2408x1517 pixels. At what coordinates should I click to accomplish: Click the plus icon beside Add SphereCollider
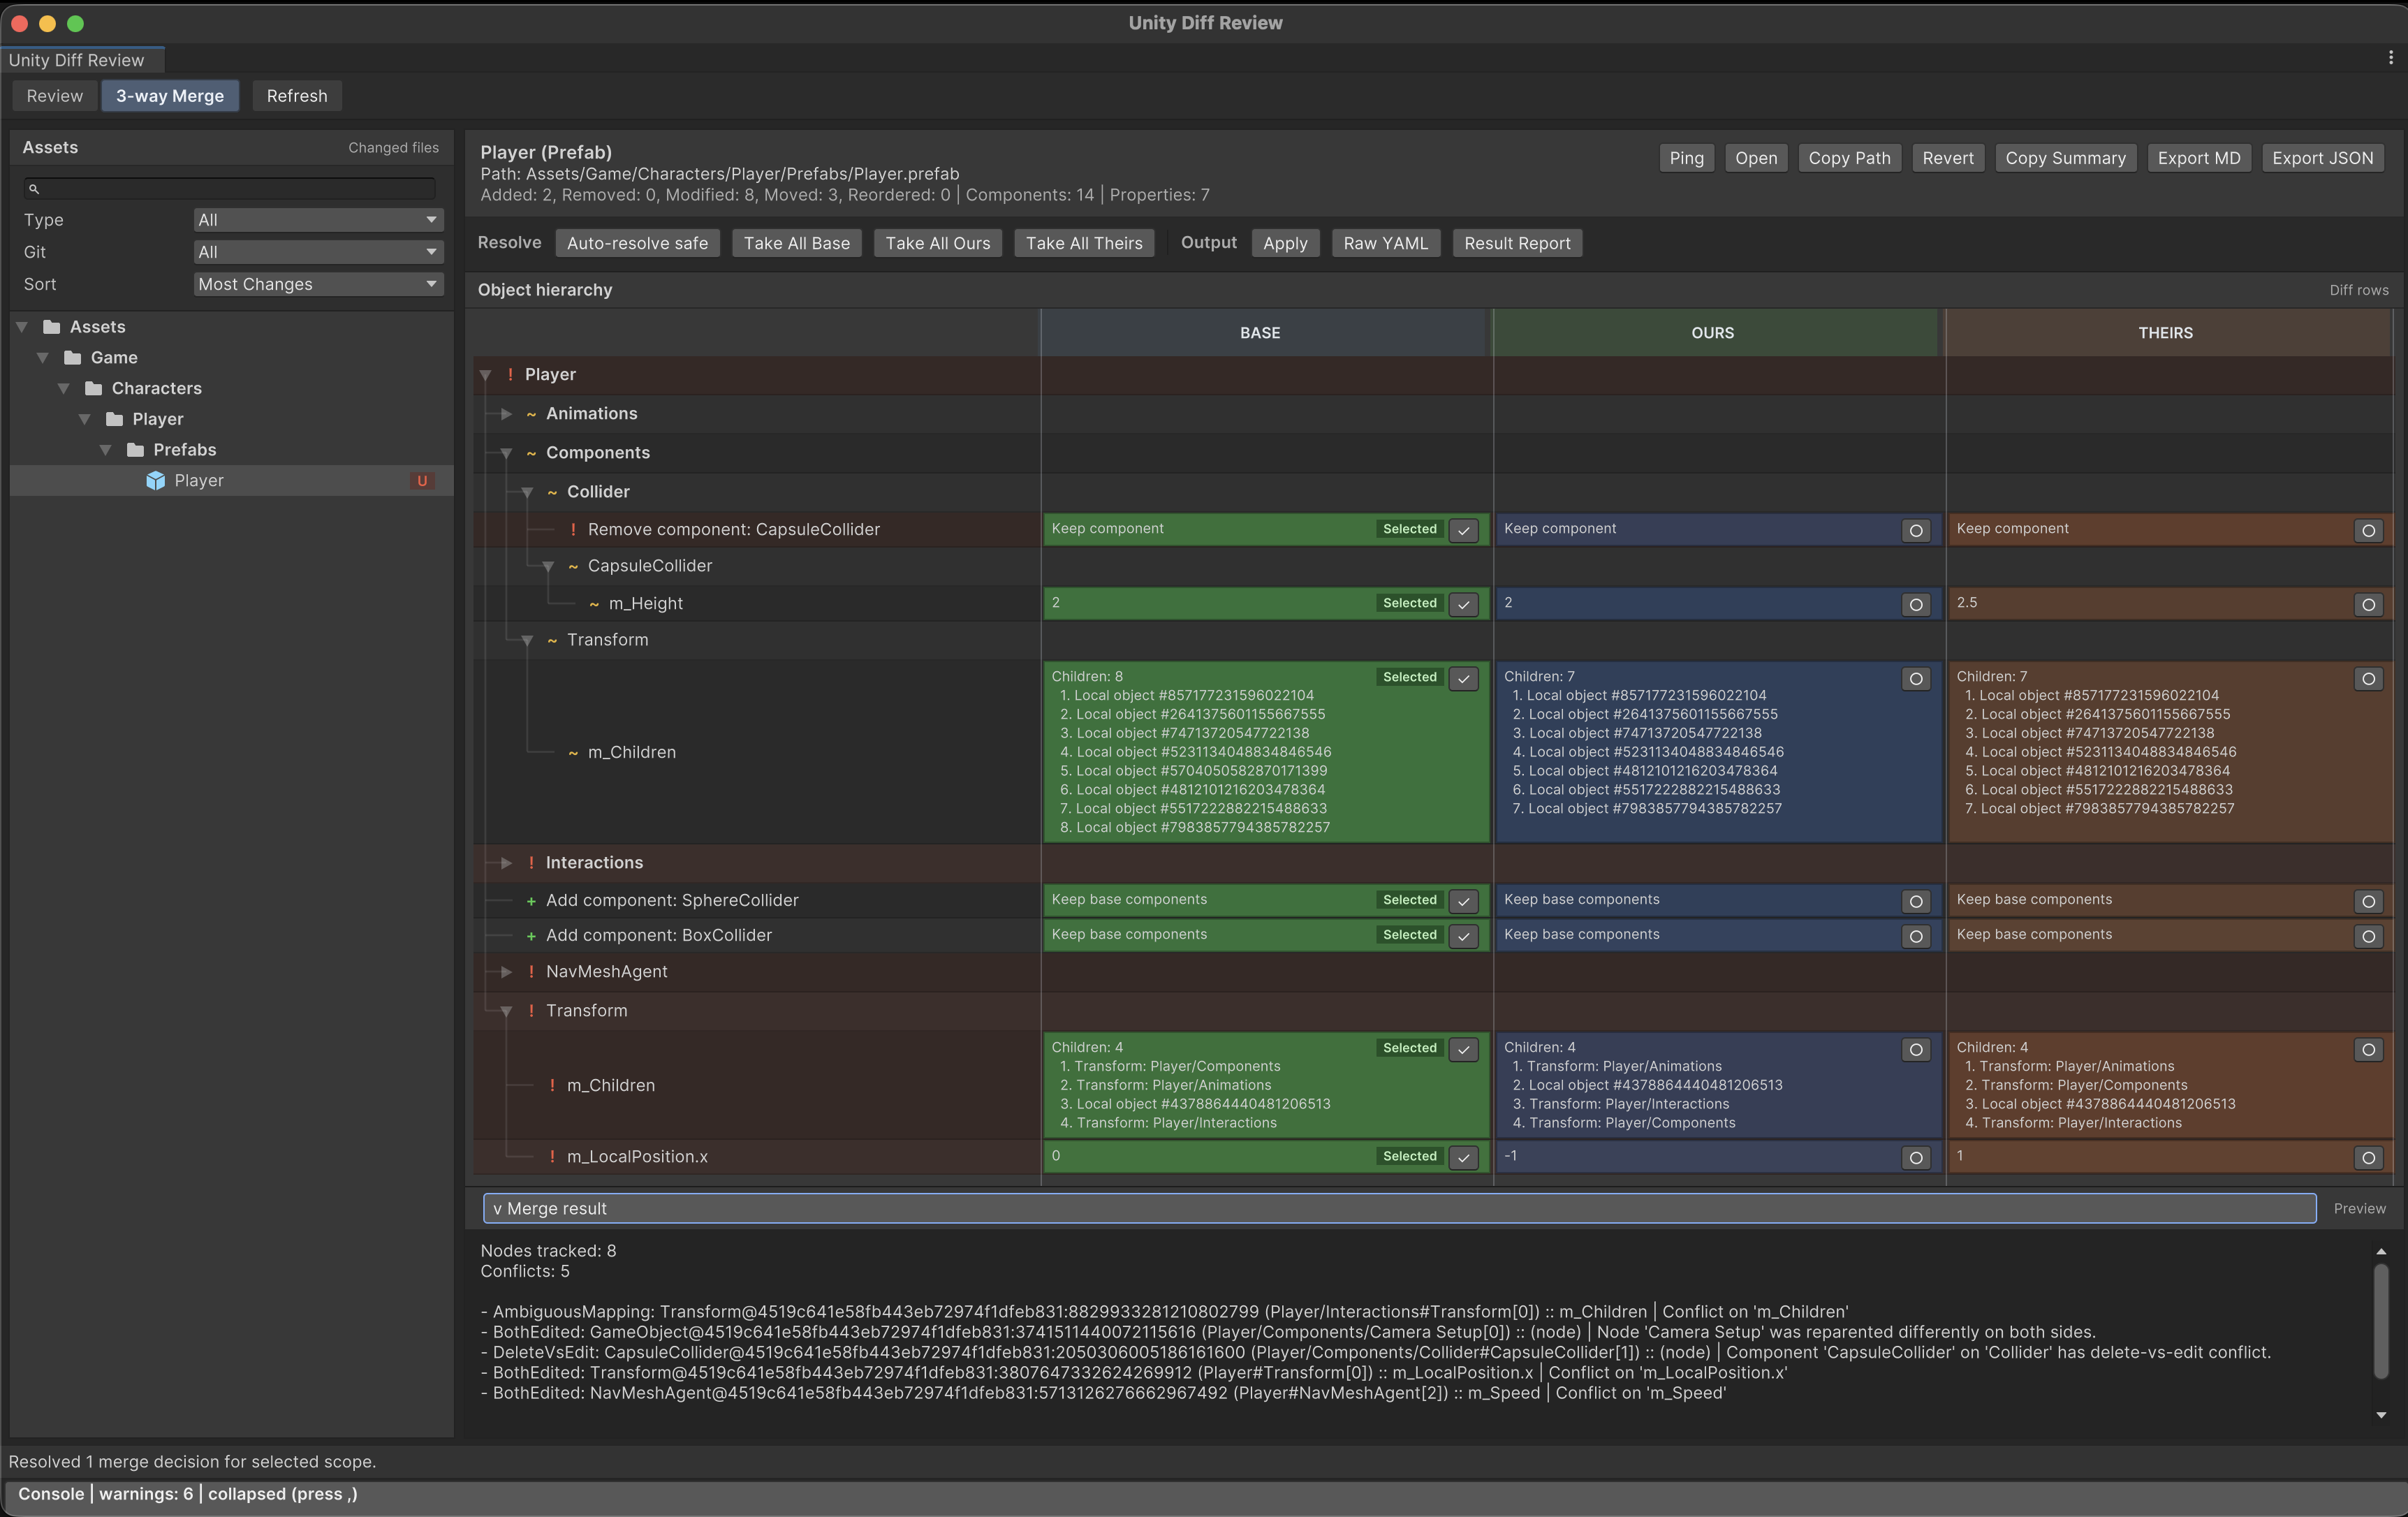531,901
